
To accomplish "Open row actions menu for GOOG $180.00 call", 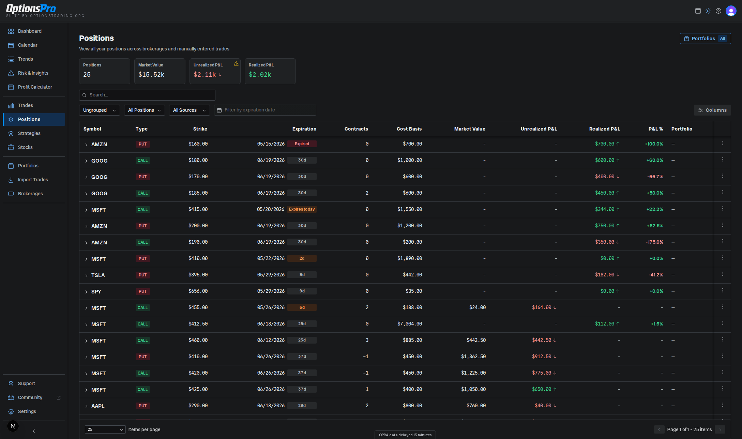I will tap(723, 160).
